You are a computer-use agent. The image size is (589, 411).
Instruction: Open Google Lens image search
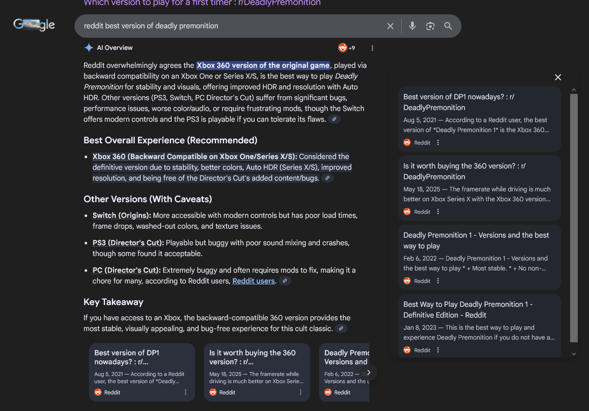click(x=430, y=26)
